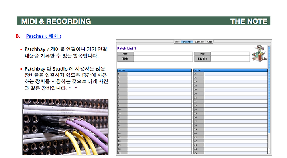Click the patchbay cables photo
The image size is (287, 158).
65,127
